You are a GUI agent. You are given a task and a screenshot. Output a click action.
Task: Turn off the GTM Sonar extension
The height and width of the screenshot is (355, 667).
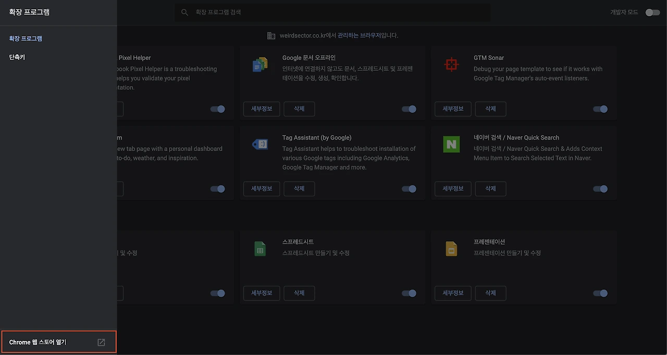[x=600, y=109]
